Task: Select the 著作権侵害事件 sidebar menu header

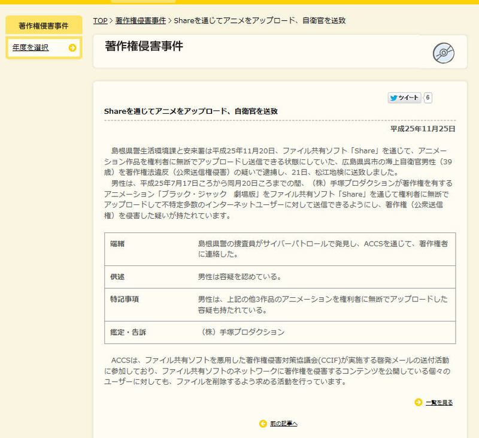Action: tap(43, 26)
